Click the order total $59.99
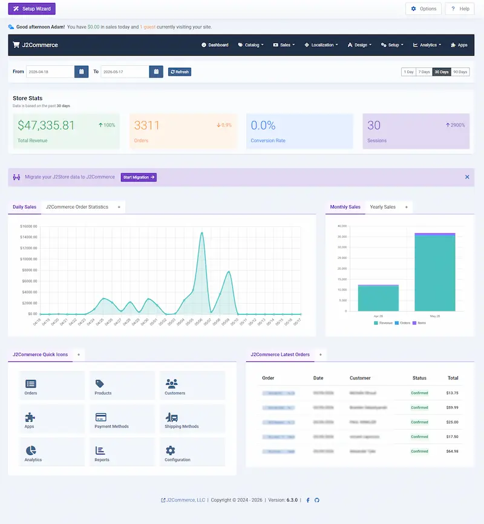The image size is (484, 524). (452, 407)
